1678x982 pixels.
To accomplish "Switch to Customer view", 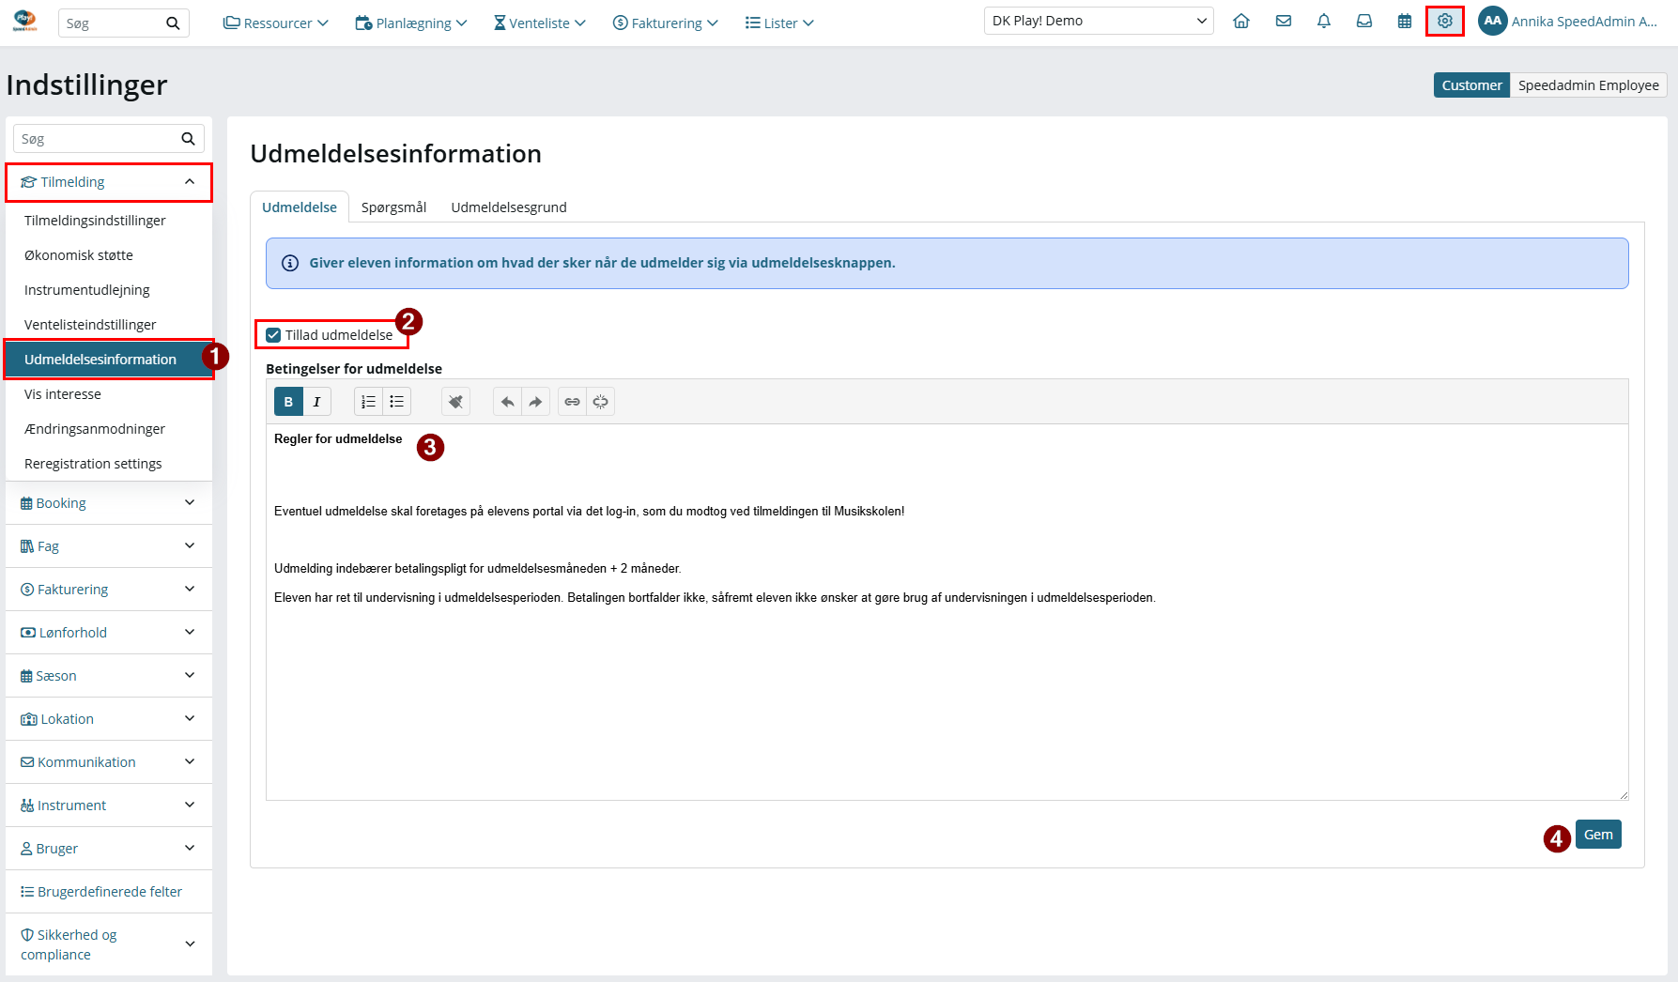I will coord(1471,85).
